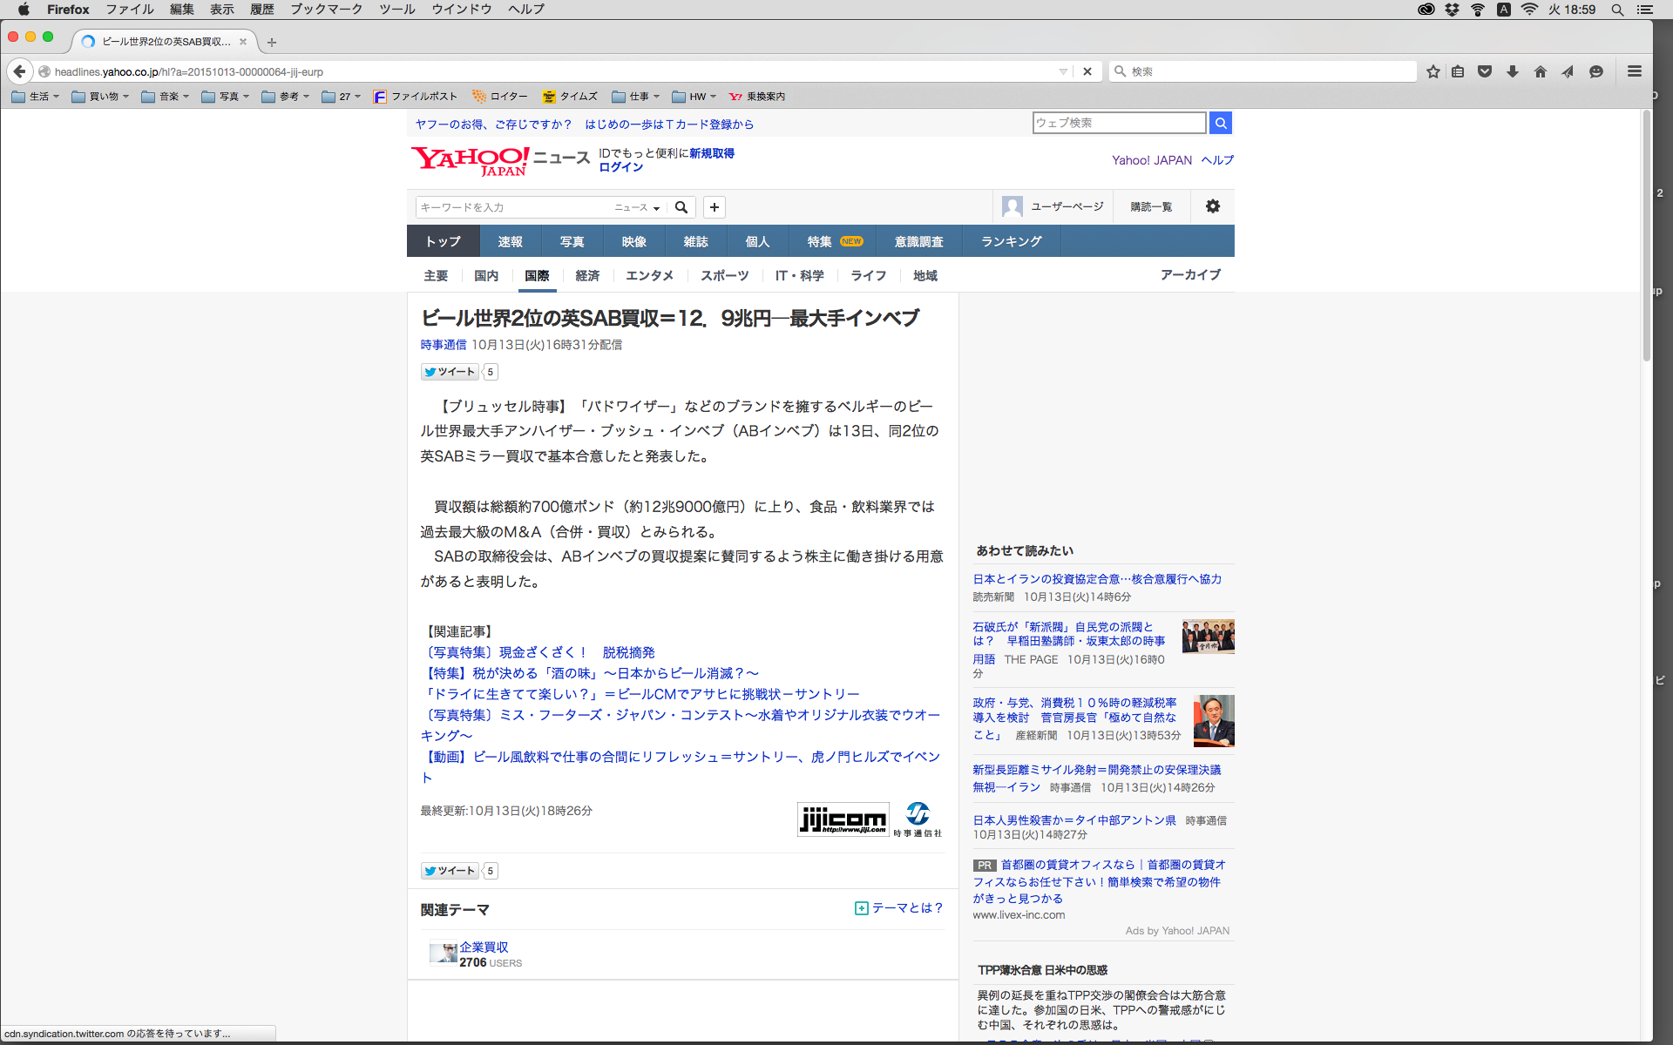
Task: Open the ブックマーク menu in menu bar
Action: tap(326, 9)
